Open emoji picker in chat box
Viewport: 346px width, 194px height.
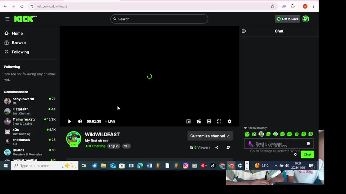308,144
